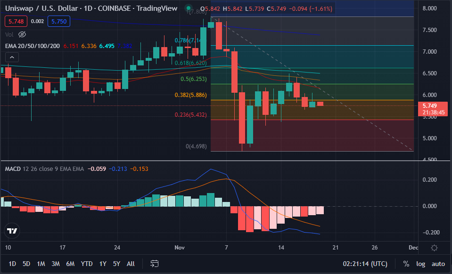Open the go-to-date calendar icon
Viewport: 452px width, 274px height.
(x=155, y=264)
